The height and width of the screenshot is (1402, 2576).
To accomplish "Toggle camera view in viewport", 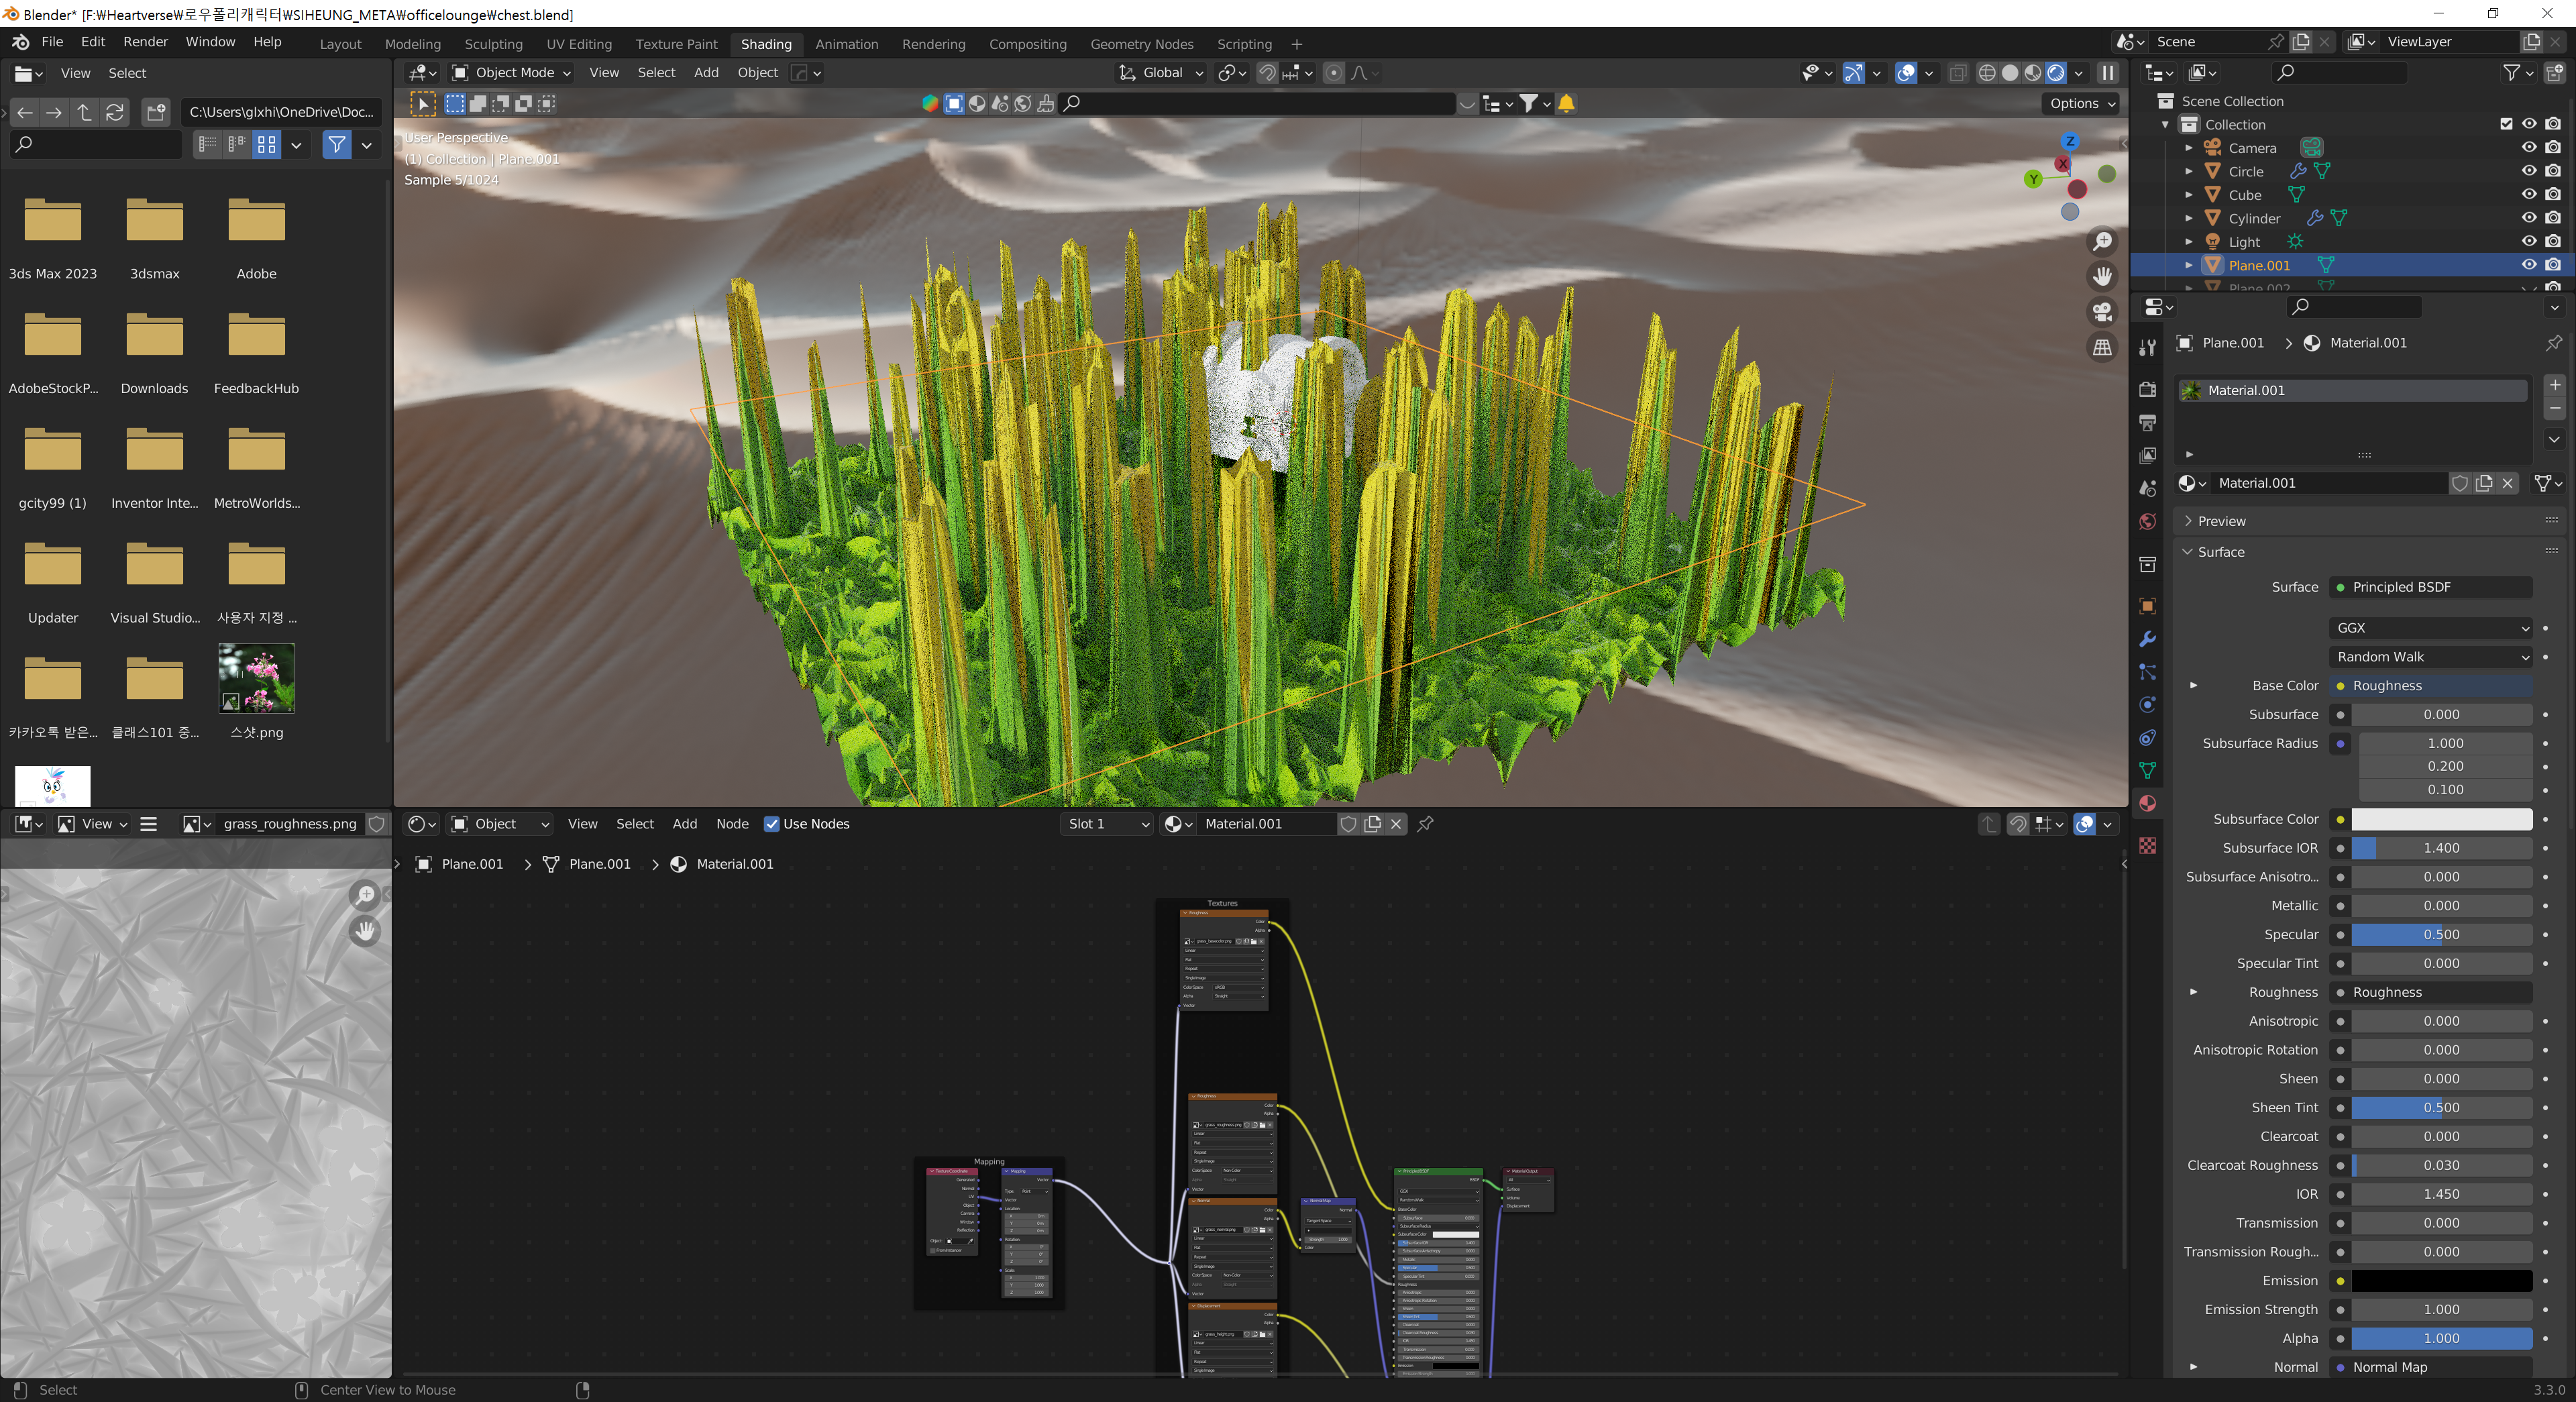I will click(2102, 312).
